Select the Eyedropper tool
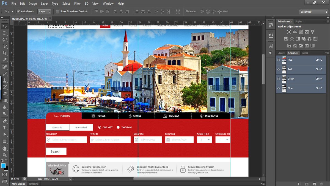 (5, 60)
